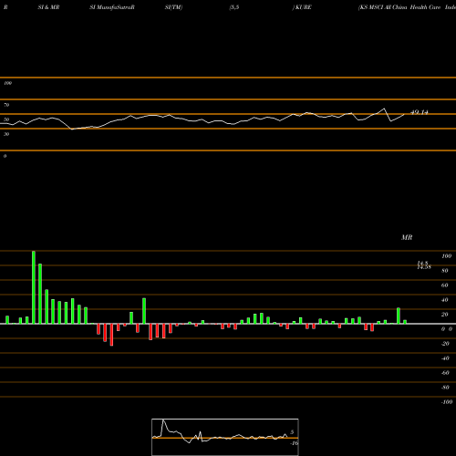Click the MR right-axis label -20
This screenshot has width=456, height=456.
[445, 344]
